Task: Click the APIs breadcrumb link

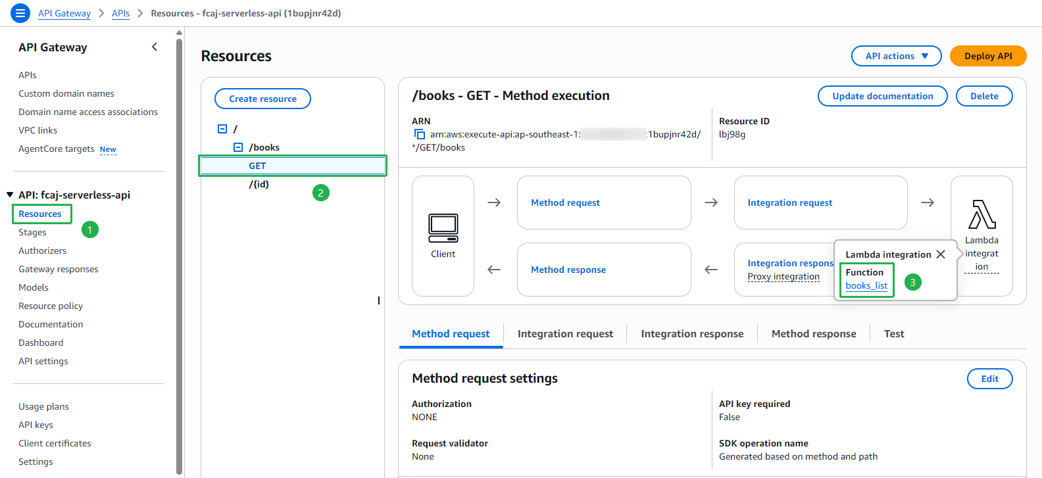Action: 120,13
